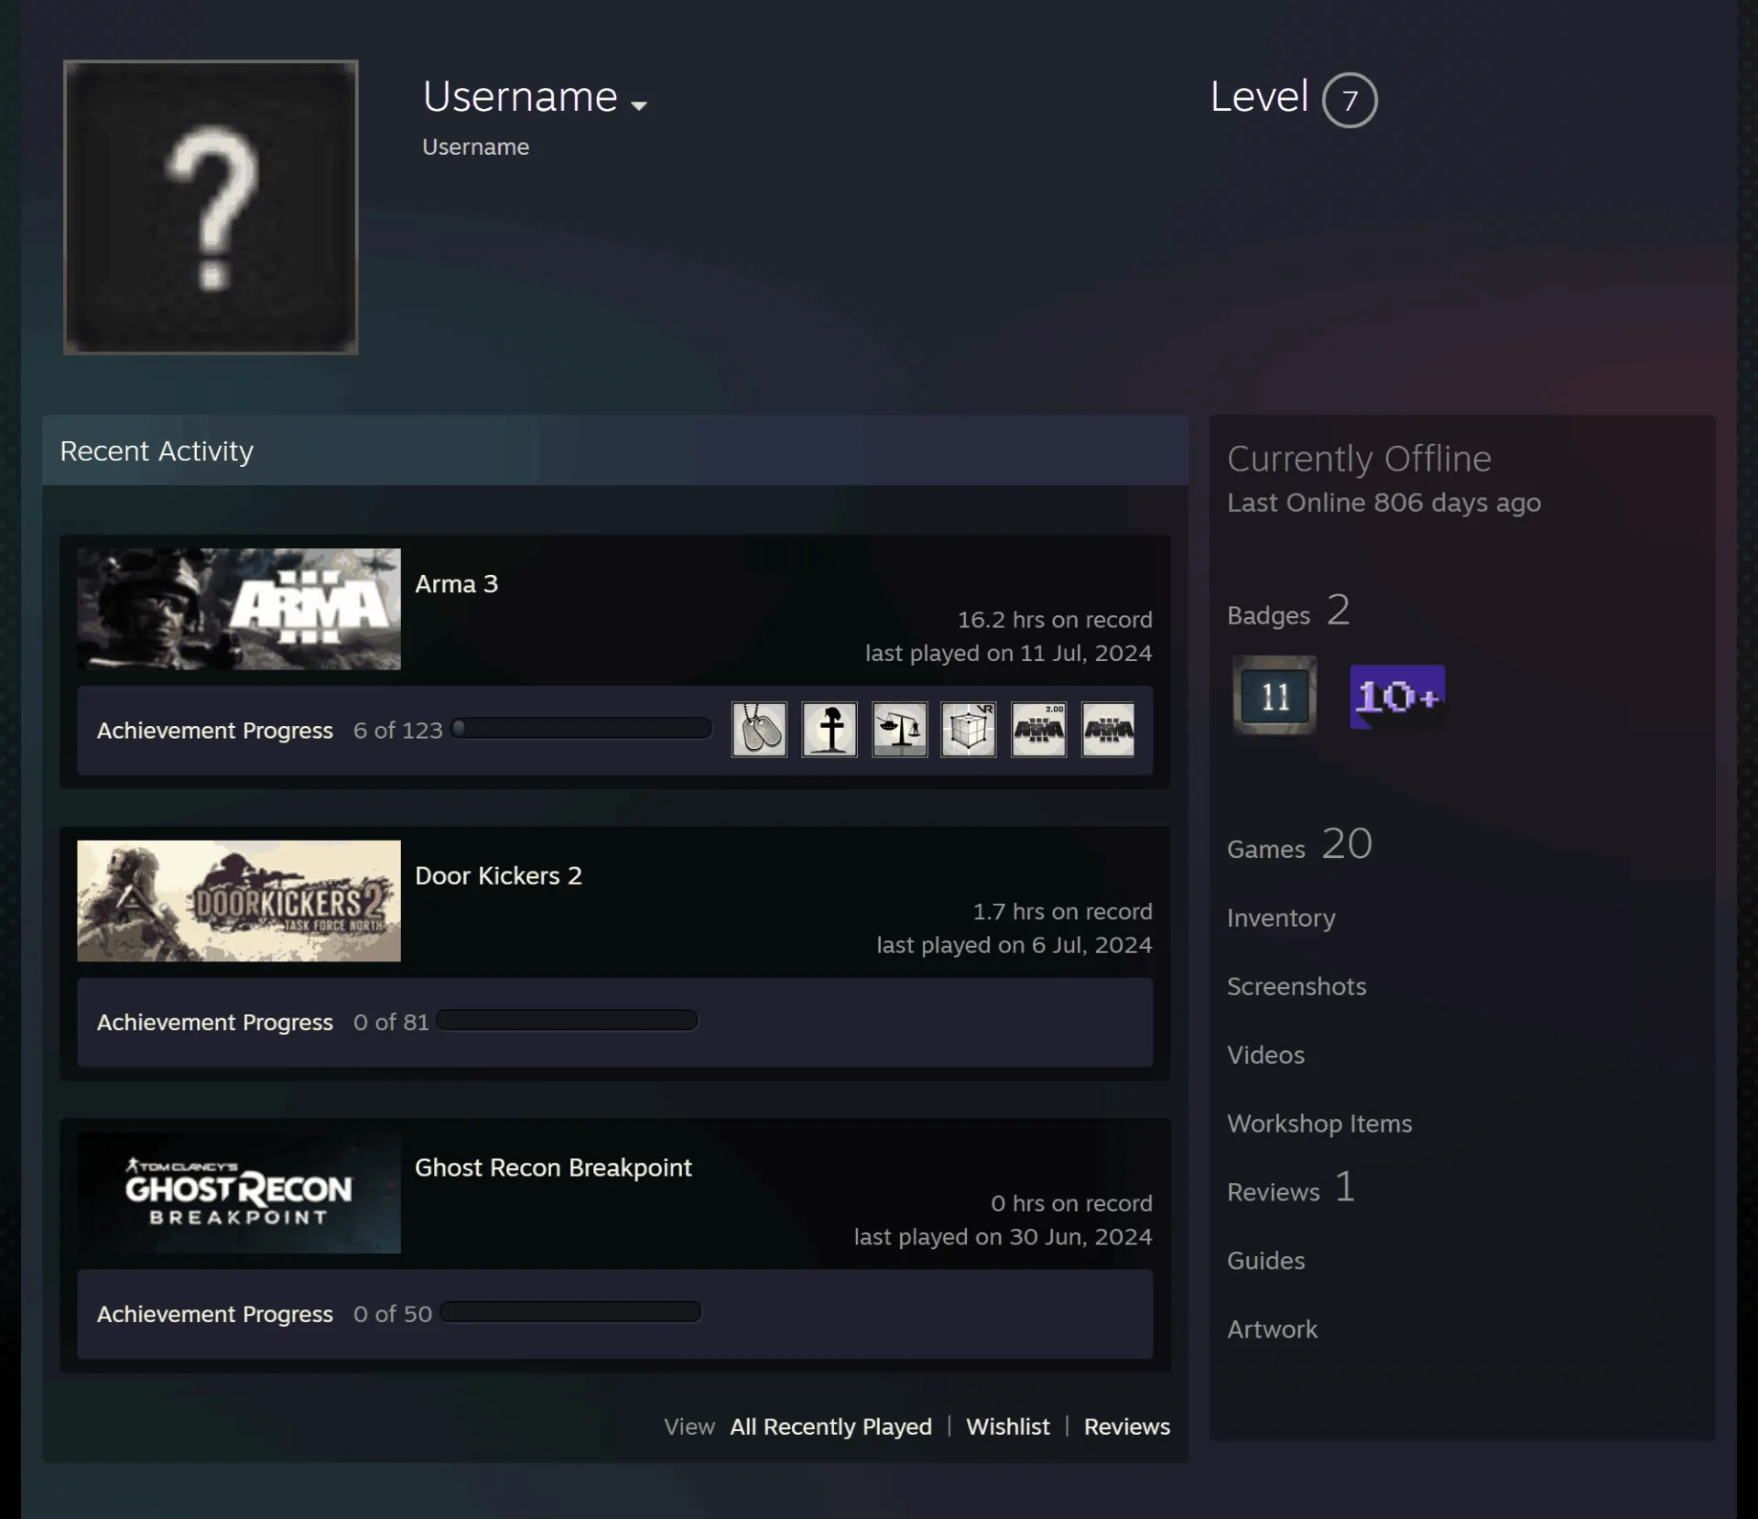1758x1519 pixels.
Task: Click Achievement Progress label for Ghost Recon Breakpoint
Action: click(x=215, y=1314)
